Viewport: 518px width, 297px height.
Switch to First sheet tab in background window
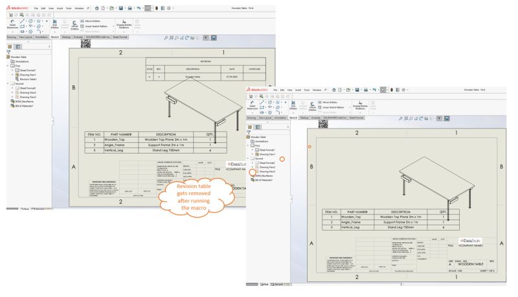[x=25, y=209]
